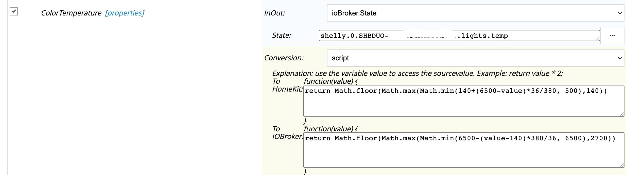Click the Conversion dropdown chevron arrow

click(620, 58)
